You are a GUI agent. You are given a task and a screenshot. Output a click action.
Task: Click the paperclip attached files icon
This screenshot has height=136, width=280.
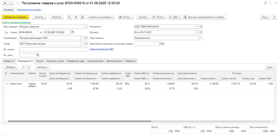(x=76, y=17)
